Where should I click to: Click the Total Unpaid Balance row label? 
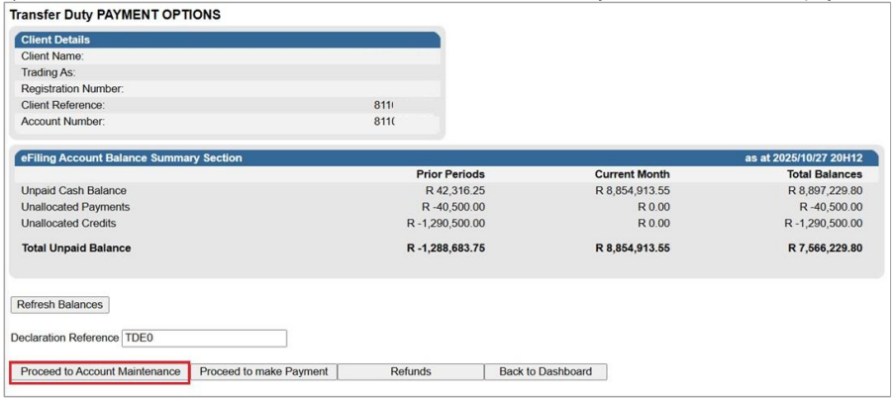pos(76,249)
